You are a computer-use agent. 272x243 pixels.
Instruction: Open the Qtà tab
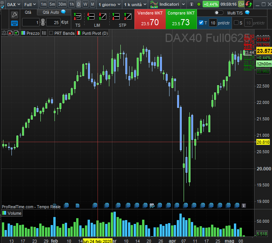point(28,12)
